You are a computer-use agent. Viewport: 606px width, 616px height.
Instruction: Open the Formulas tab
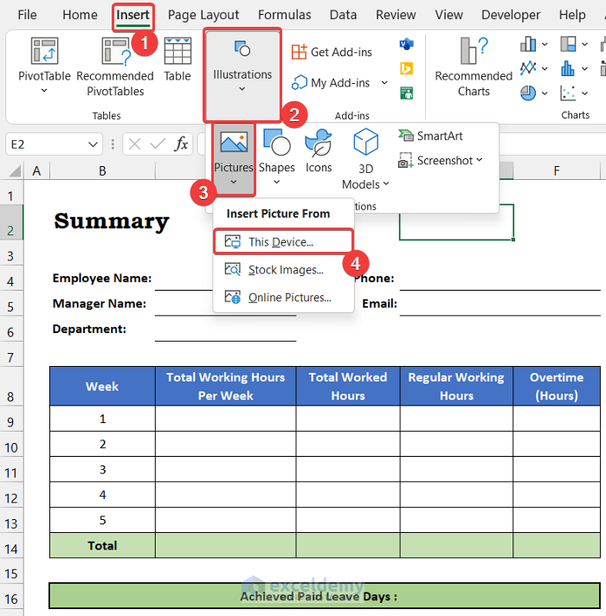tap(285, 15)
